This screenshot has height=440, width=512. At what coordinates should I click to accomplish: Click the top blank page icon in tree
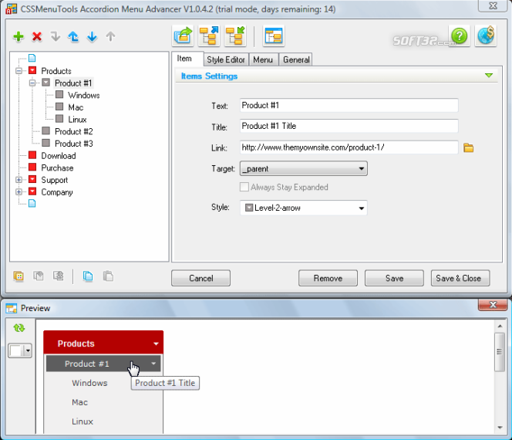point(32,58)
